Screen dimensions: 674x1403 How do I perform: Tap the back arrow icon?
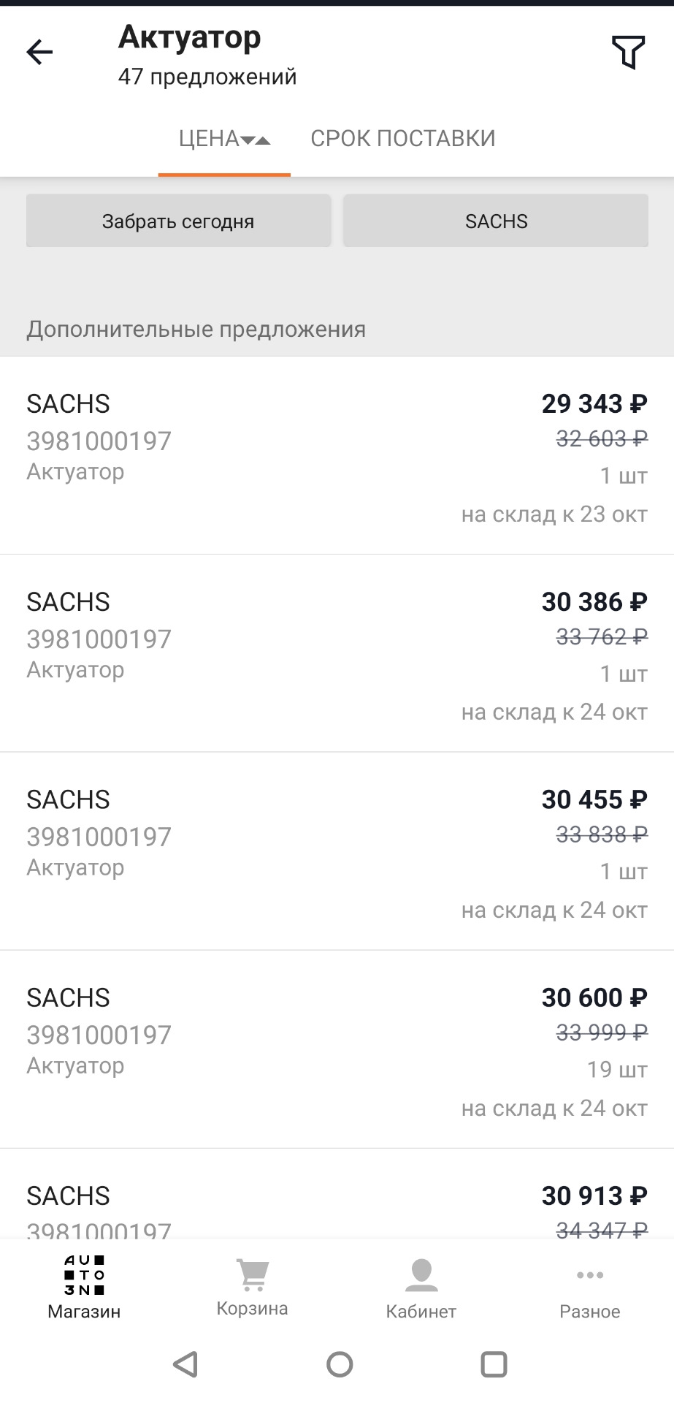(x=39, y=52)
